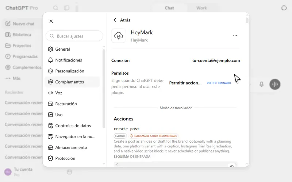Open Facturación settings
The width and height of the screenshot is (292, 182).
pyautogui.click(x=72, y=104)
